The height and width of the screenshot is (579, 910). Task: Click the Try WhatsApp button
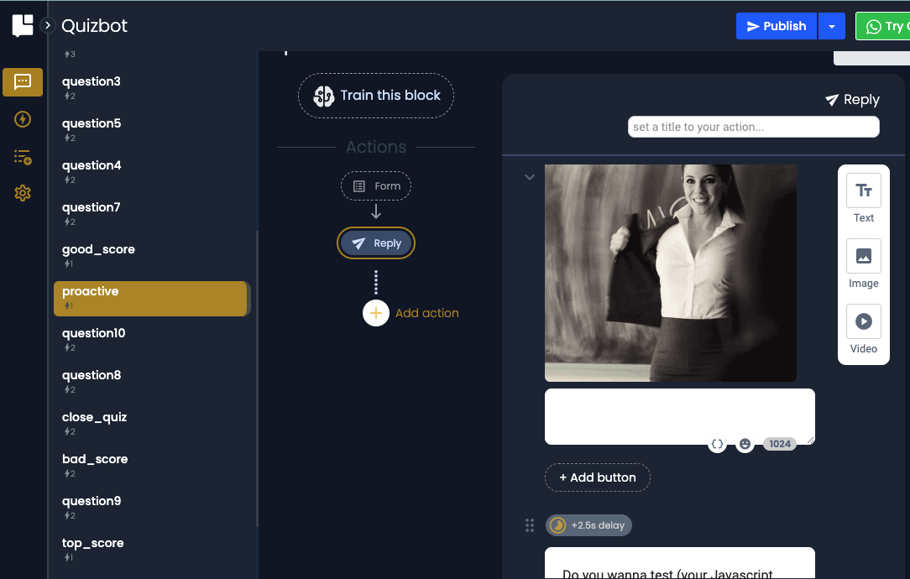[x=883, y=27]
